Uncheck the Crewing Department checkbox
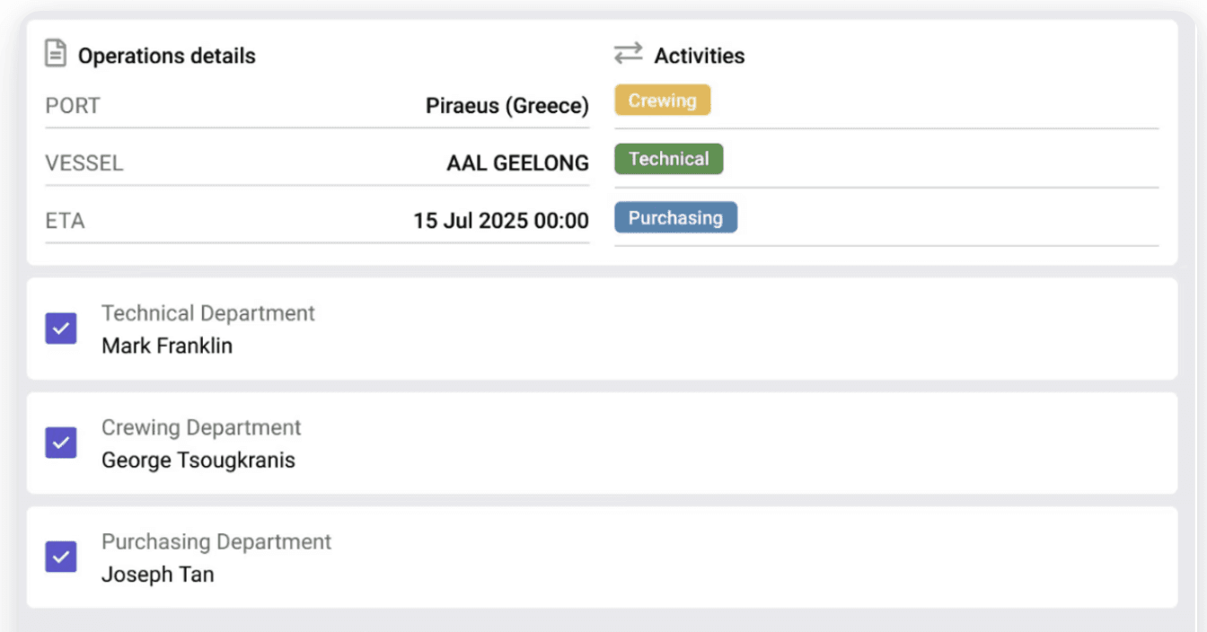 pyautogui.click(x=61, y=443)
